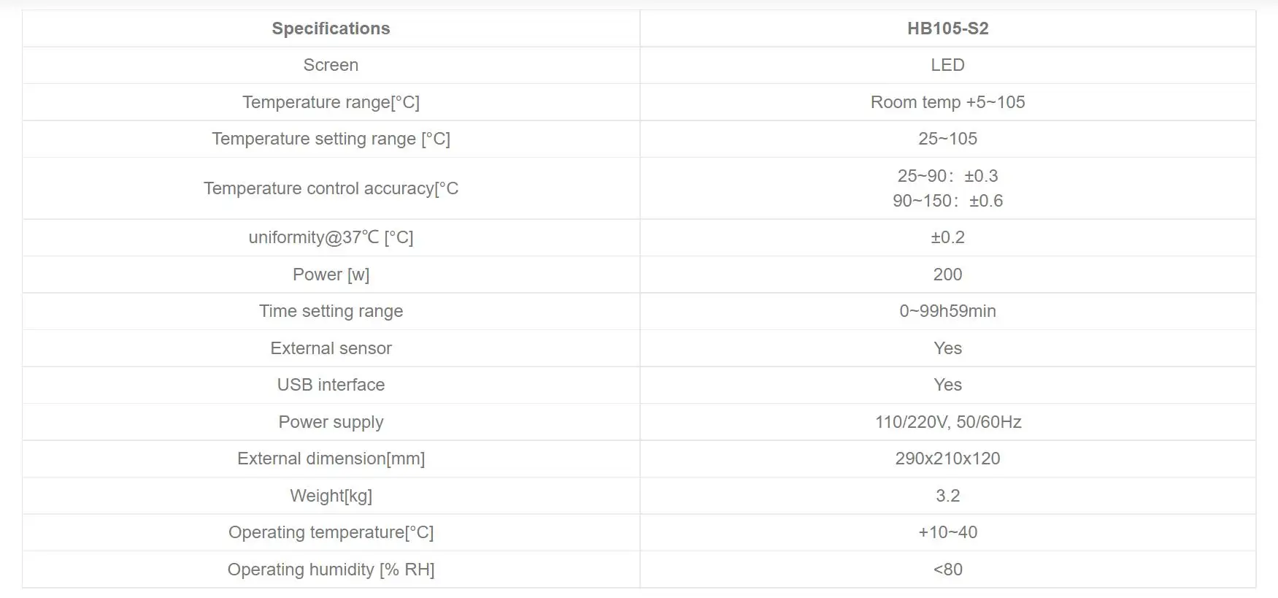This screenshot has width=1278, height=598.
Task: Click the 290x210x120 dimension value
Action: coord(947,459)
